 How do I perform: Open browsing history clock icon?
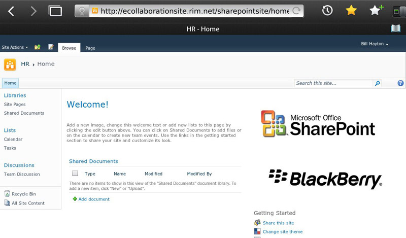[x=327, y=11]
